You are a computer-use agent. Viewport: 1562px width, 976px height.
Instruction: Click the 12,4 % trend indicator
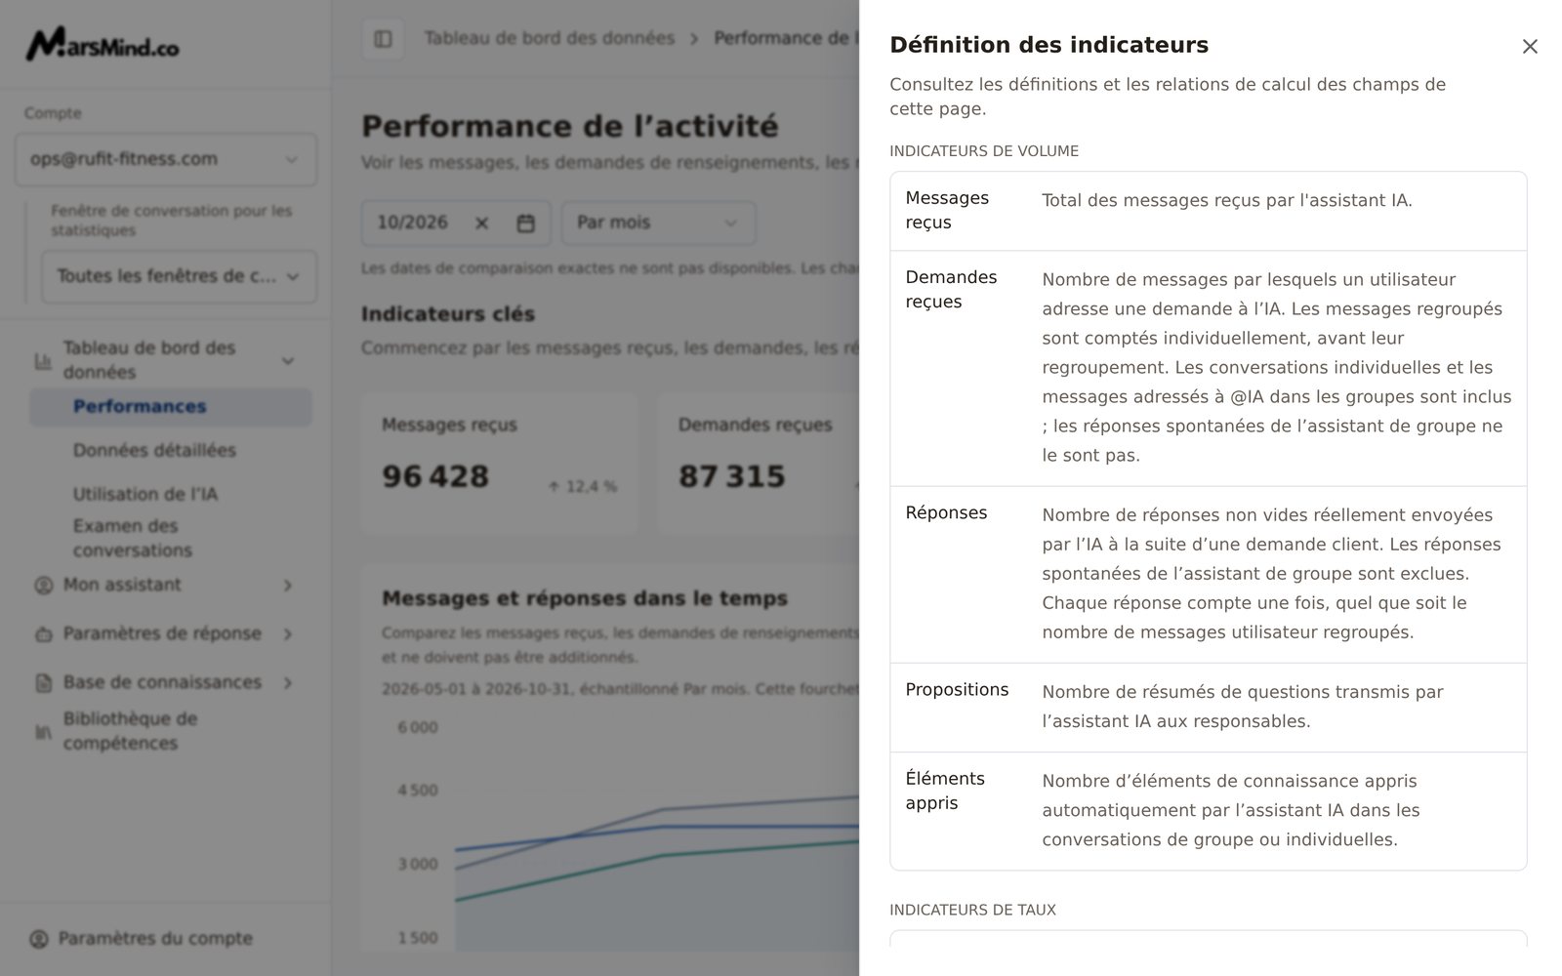coord(583,486)
